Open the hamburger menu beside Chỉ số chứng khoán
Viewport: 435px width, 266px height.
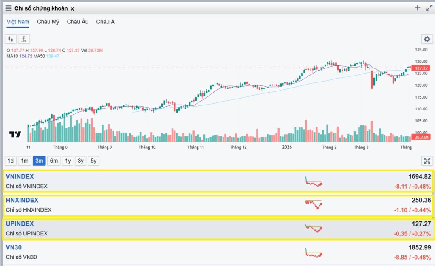8,8
